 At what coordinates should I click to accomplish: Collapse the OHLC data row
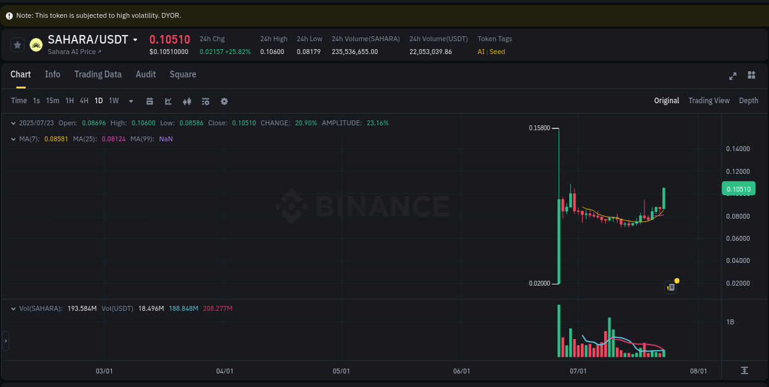pyautogui.click(x=14, y=123)
